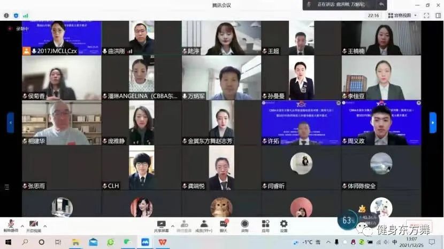Collapse the speaking indicator with its arrow
Screen dimensions: 444x249
(381, 4)
